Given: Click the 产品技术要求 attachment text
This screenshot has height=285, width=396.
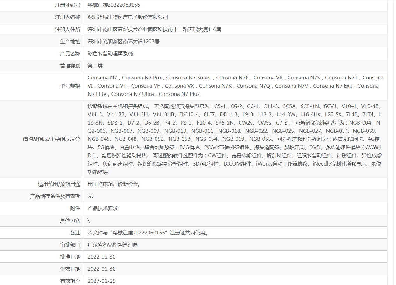Looking at the screenshot, I should point(102,208).
